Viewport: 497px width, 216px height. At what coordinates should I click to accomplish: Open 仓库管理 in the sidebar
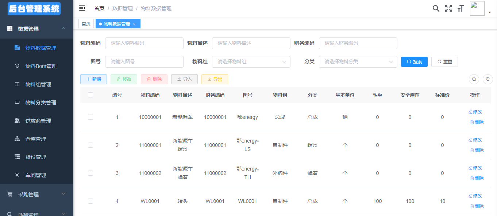point(36,139)
